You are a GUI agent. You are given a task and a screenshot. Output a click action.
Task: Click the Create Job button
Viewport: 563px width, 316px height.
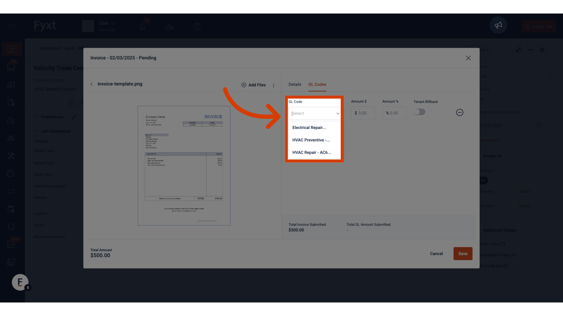pos(538,26)
